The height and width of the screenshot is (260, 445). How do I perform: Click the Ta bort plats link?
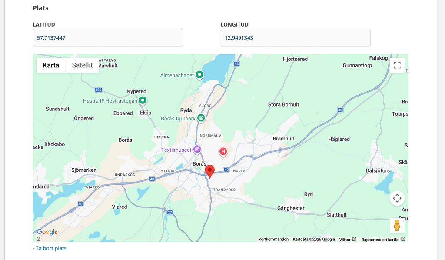tap(50, 249)
